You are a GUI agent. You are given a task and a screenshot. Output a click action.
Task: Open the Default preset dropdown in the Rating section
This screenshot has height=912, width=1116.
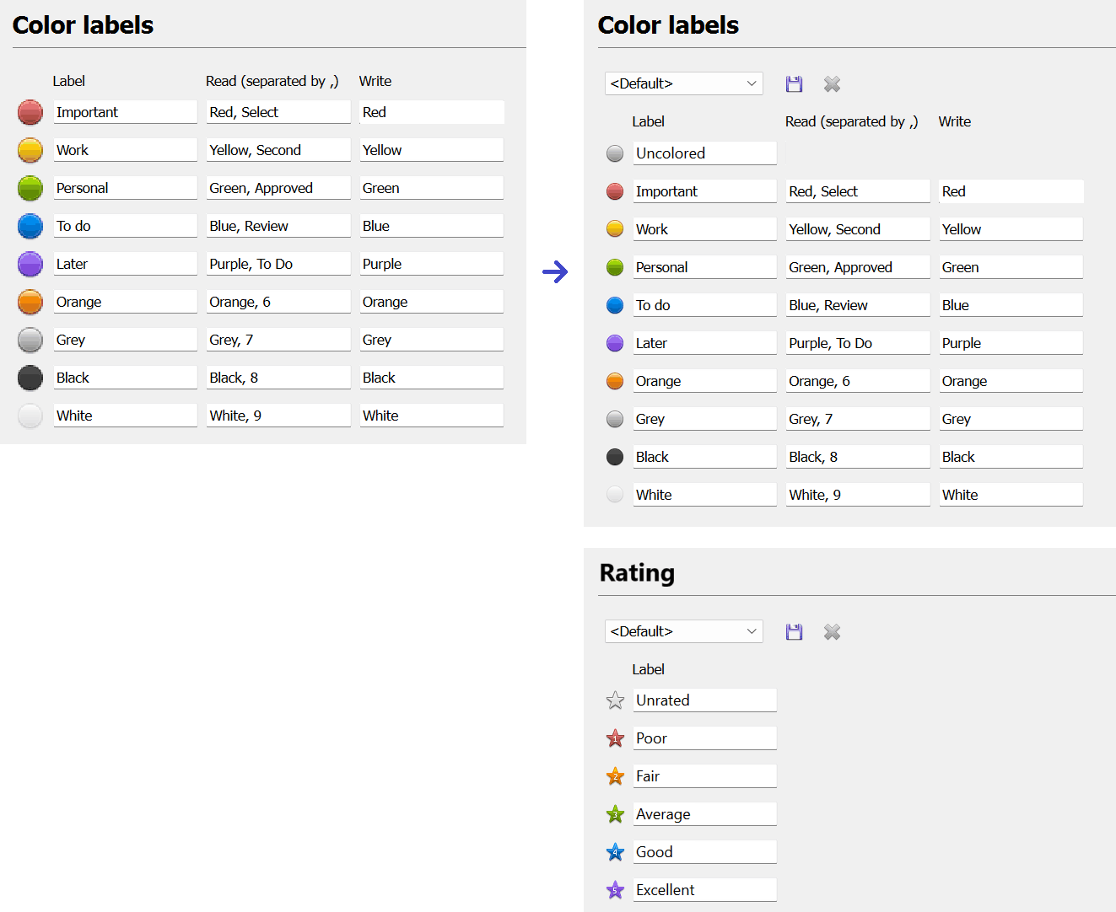tap(683, 631)
